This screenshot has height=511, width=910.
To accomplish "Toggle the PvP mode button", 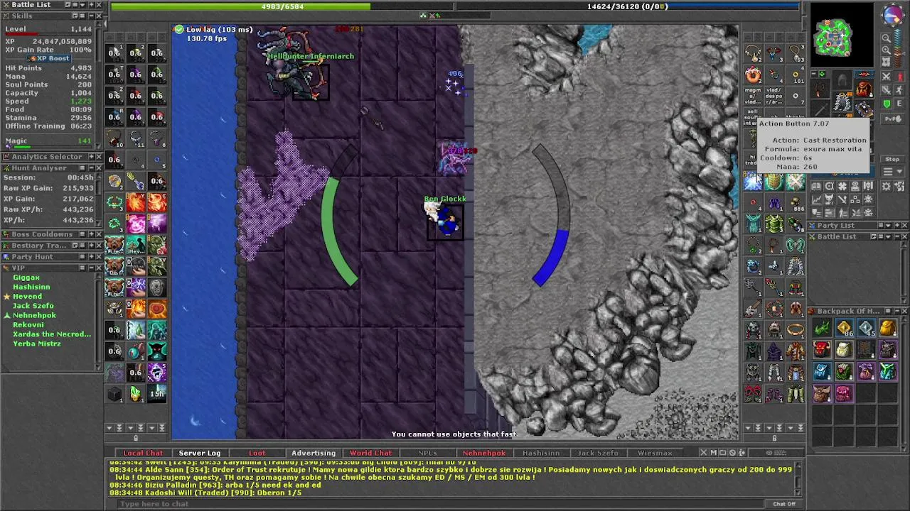I will [x=892, y=119].
